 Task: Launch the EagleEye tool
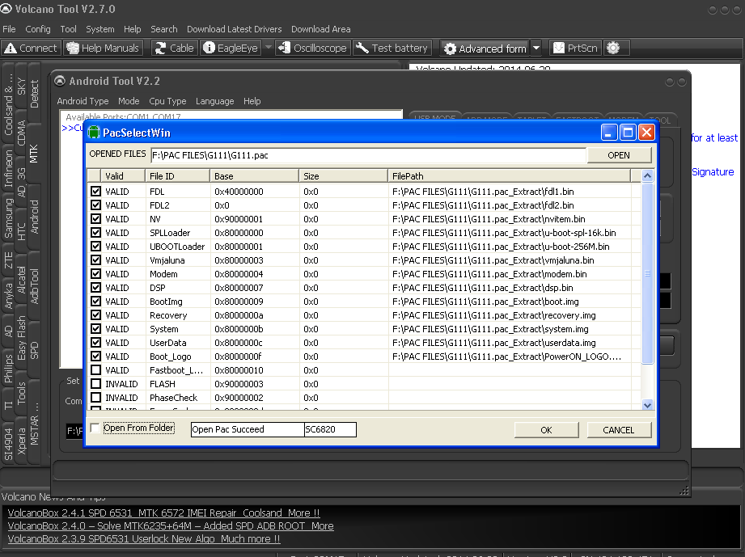coord(231,49)
